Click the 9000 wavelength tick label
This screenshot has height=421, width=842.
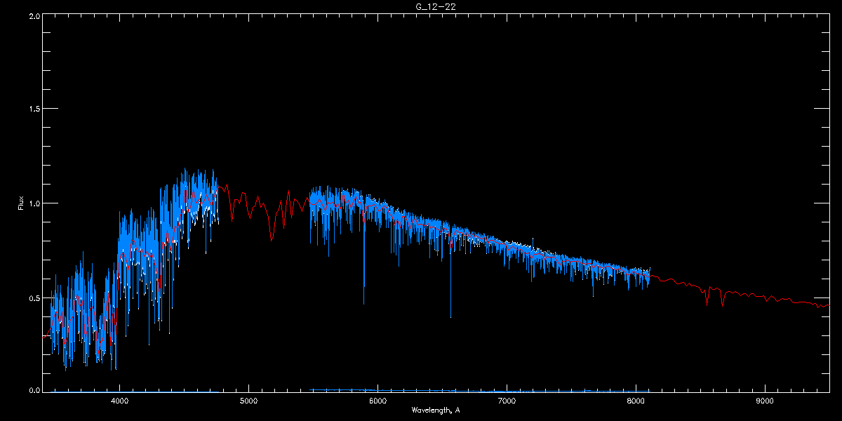pos(764,401)
